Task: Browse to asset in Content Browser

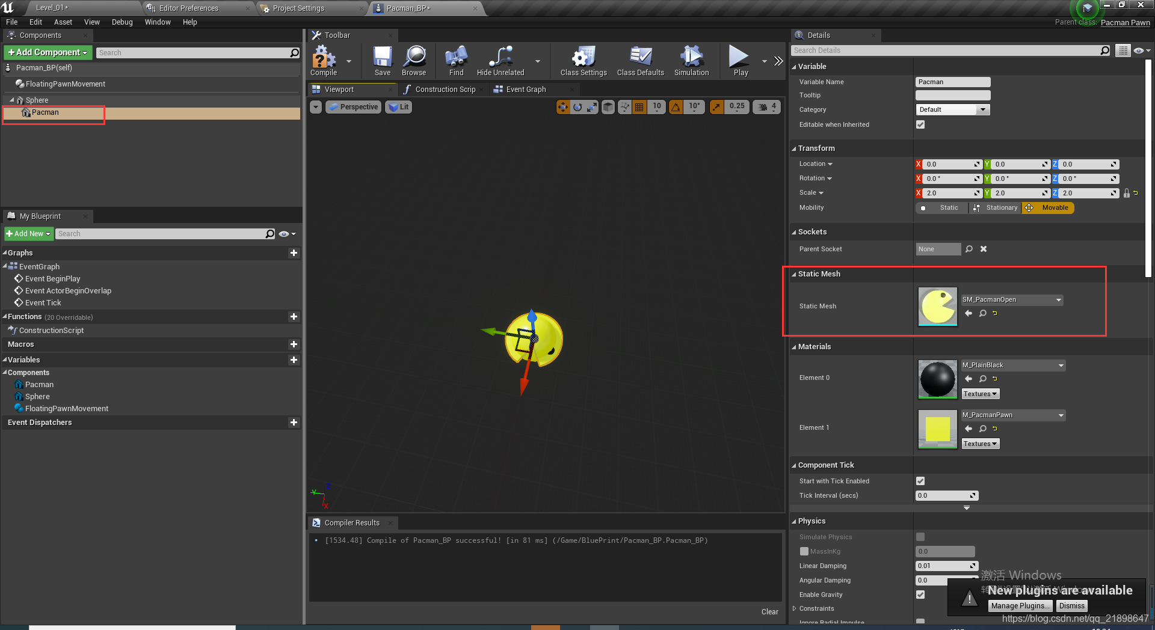Action: pyautogui.click(x=414, y=61)
